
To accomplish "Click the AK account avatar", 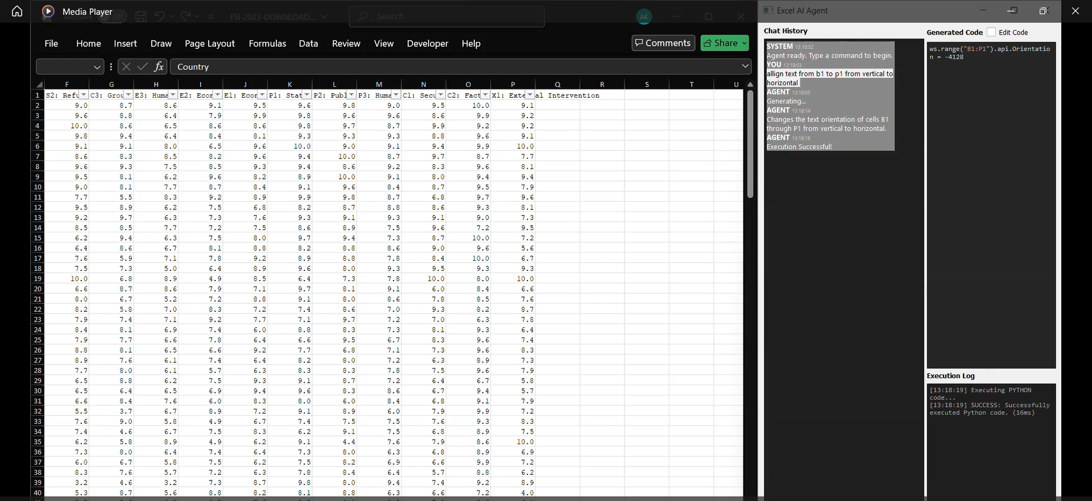I will click(644, 17).
